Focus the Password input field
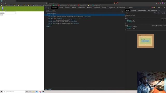 tap(10, 13)
